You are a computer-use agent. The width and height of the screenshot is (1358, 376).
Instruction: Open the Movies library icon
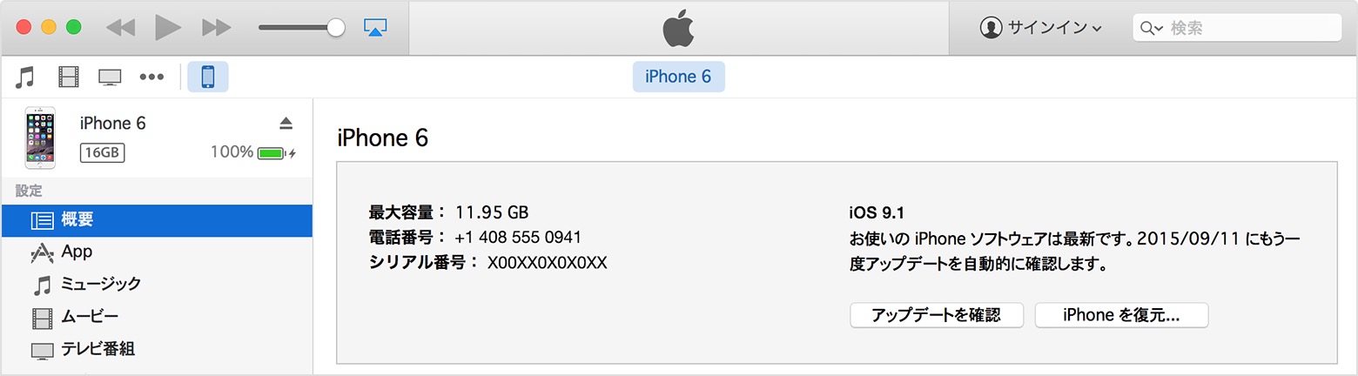pyautogui.click(x=69, y=77)
